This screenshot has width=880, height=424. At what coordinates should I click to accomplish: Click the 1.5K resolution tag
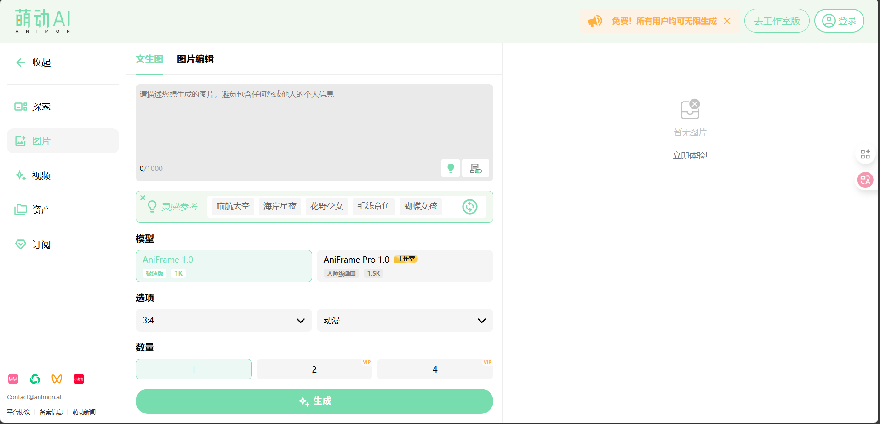373,273
